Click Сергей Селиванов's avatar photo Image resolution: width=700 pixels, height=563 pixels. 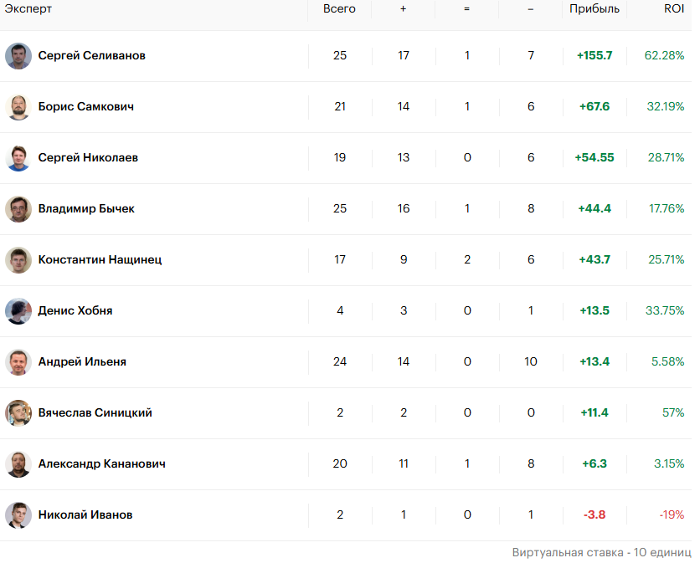tap(18, 56)
